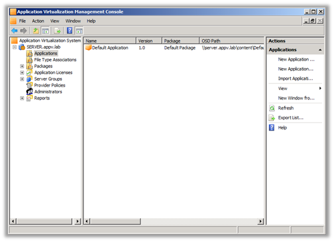Click the Applications node icon
The image size is (334, 242).
point(29,53)
